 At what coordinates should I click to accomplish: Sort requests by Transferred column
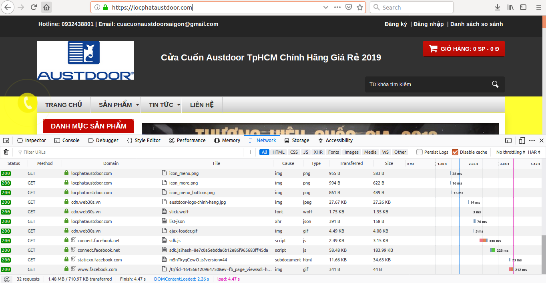pos(351,163)
